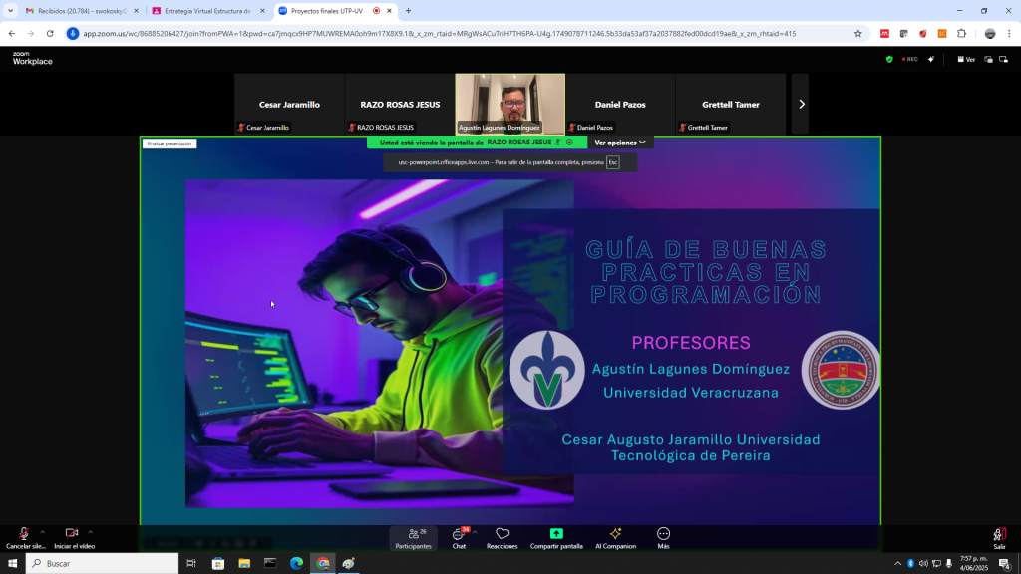Show next participants with gallery arrow
The height and width of the screenshot is (574, 1021).
(801, 104)
